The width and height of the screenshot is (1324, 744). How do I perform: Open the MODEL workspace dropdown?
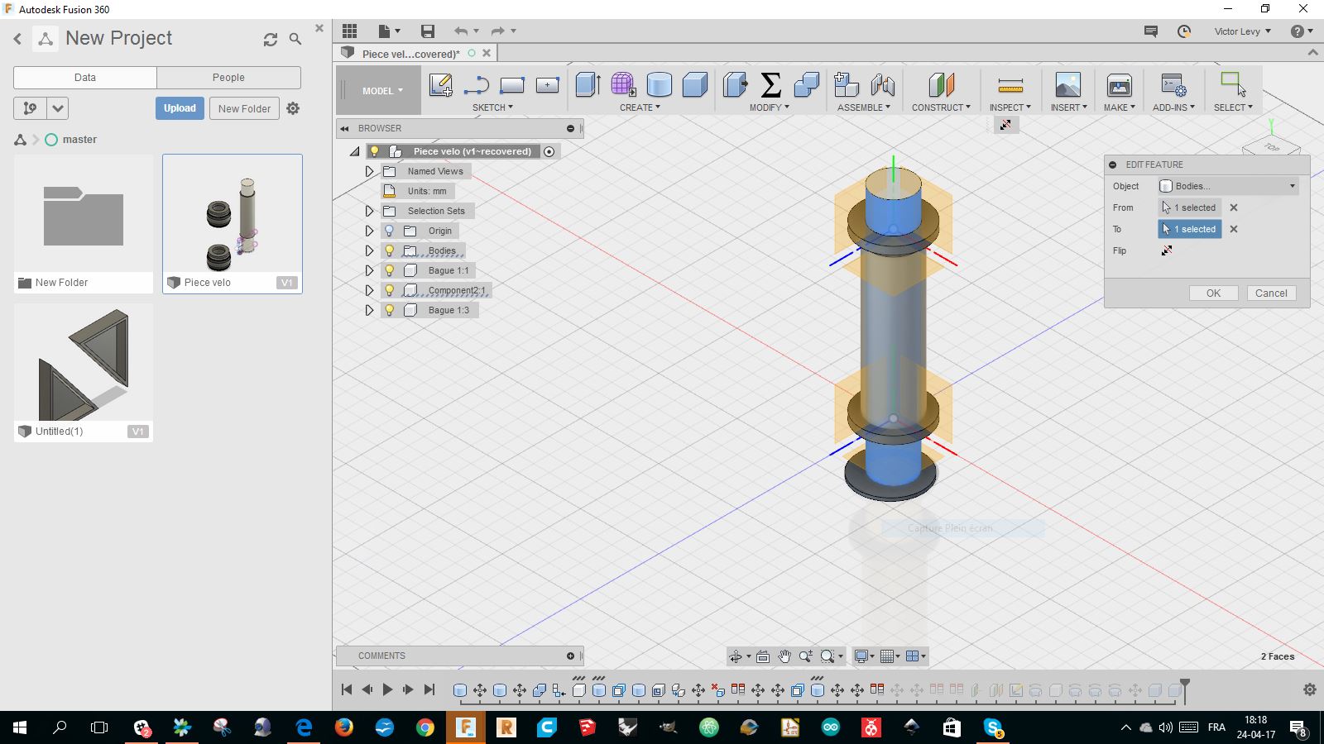click(381, 91)
